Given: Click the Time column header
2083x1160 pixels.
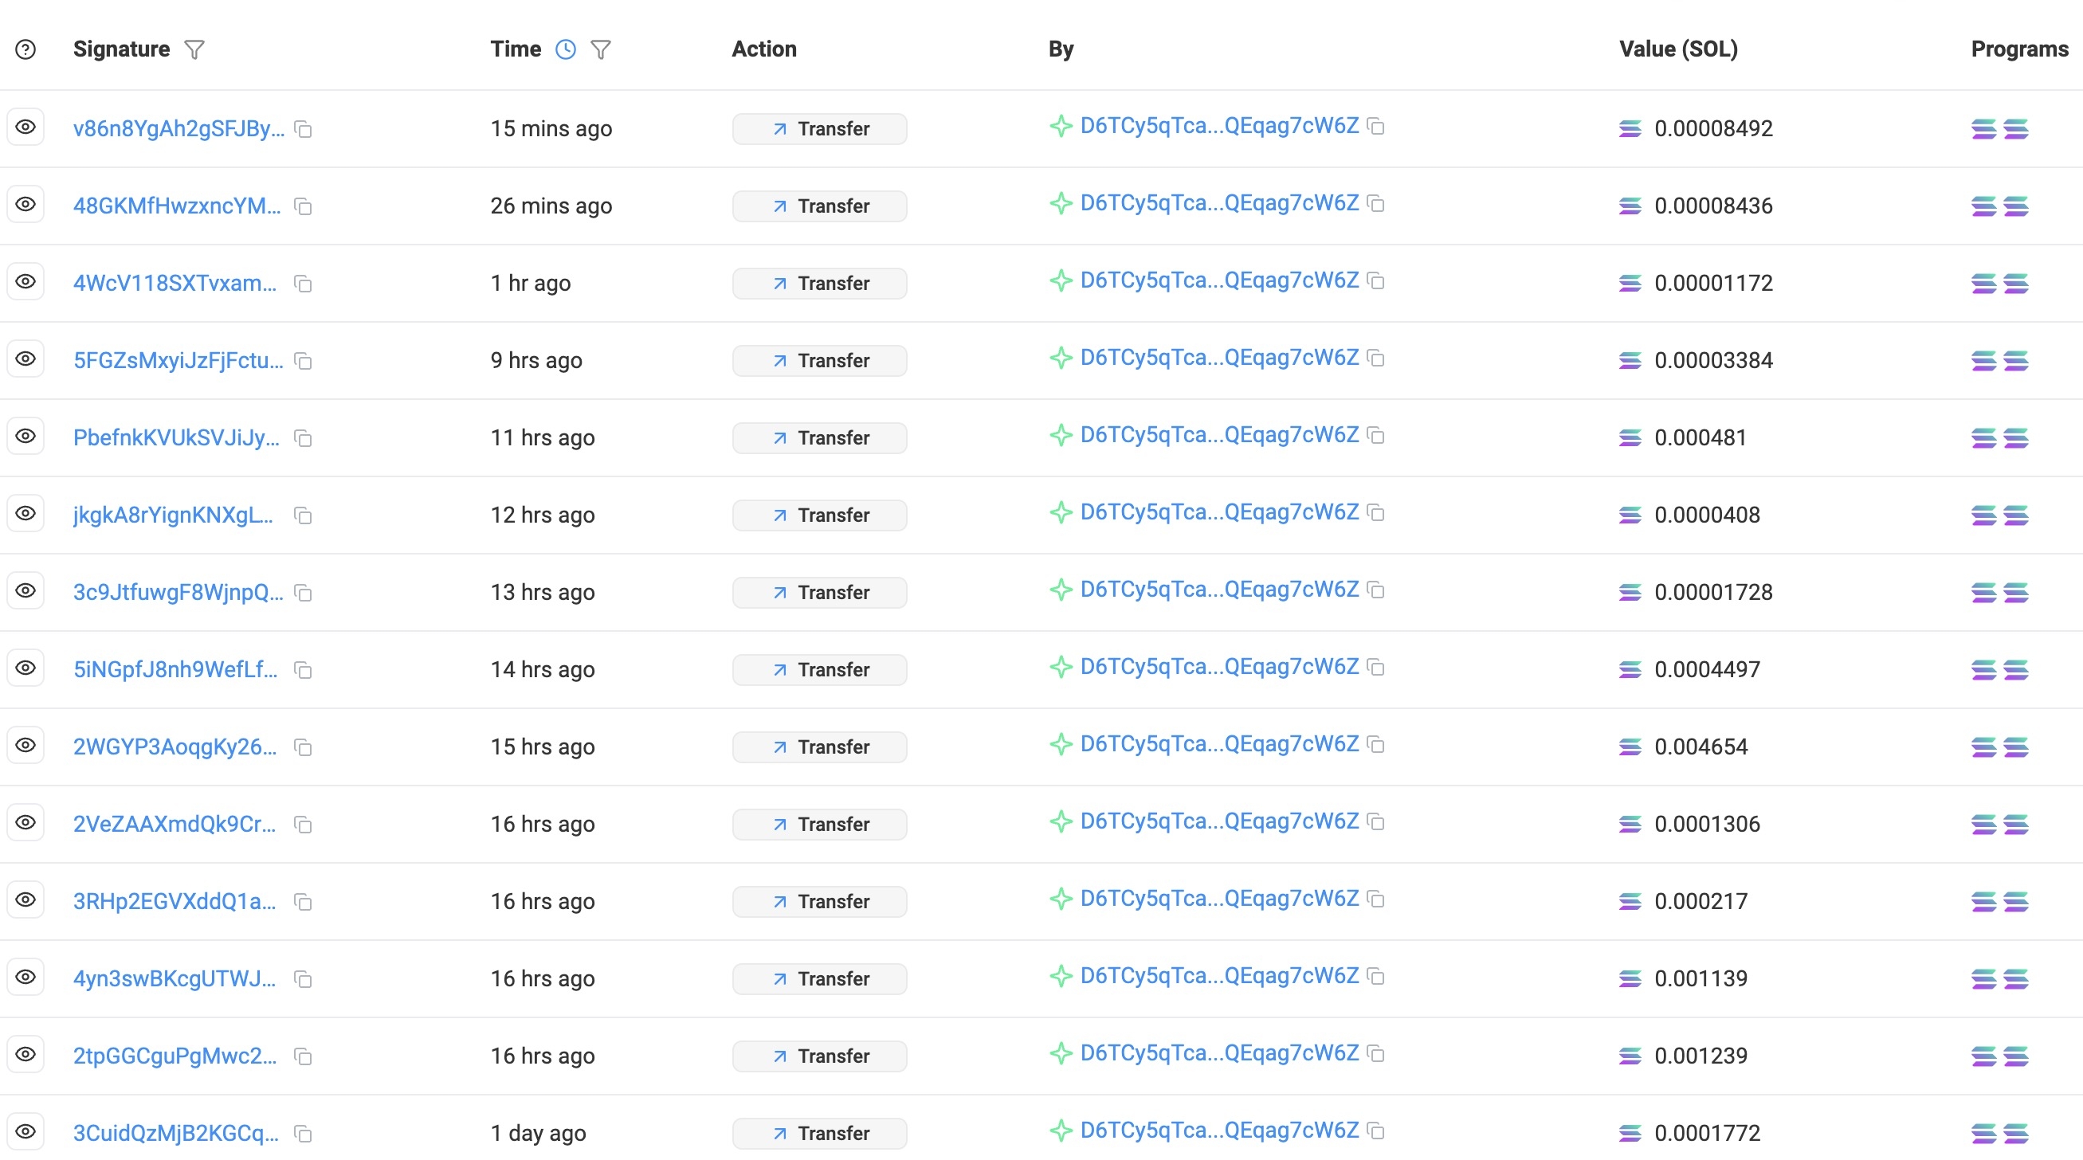Looking at the screenshot, I should pos(515,49).
